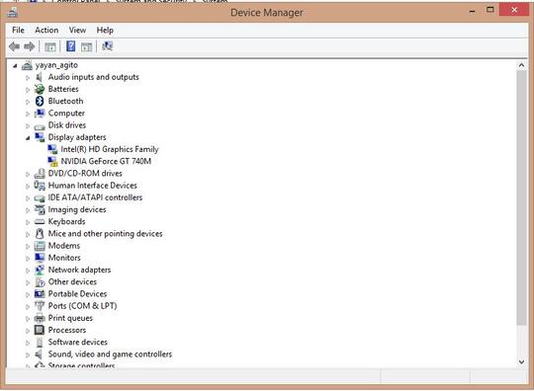Click the Other devices question-mark icon
Screen dimensions: 534x391
[x=40, y=282]
